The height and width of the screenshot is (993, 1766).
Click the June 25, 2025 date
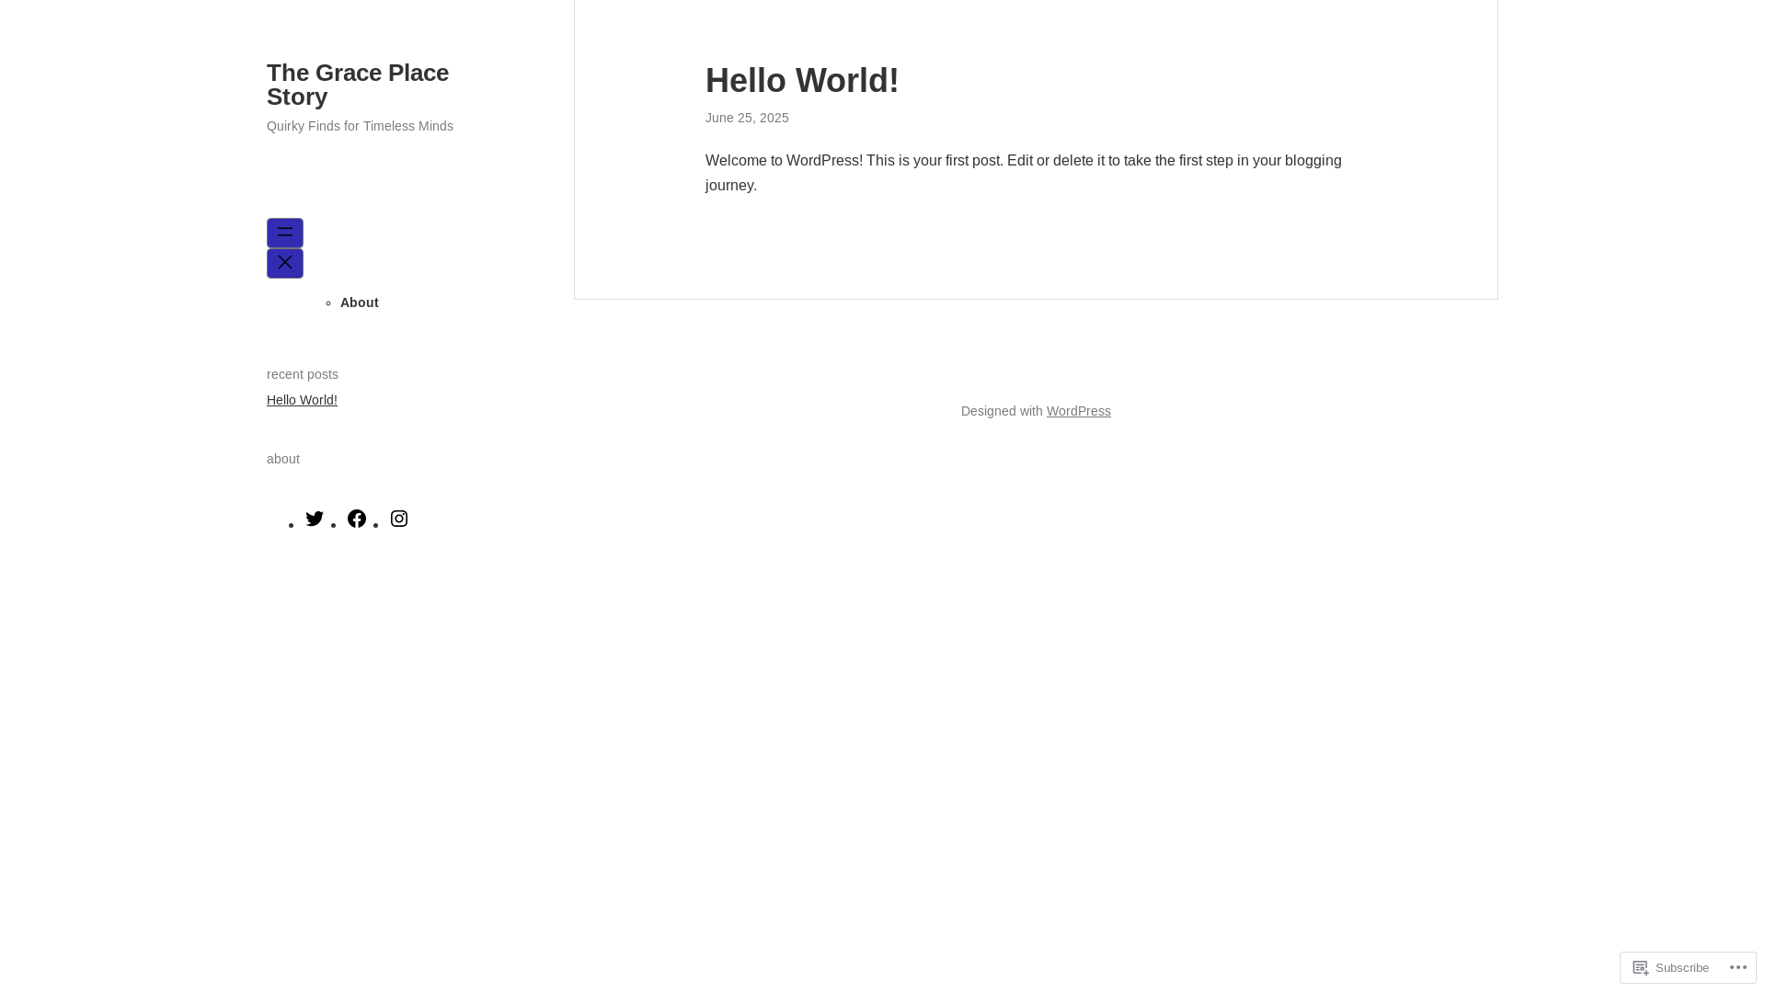(x=747, y=118)
